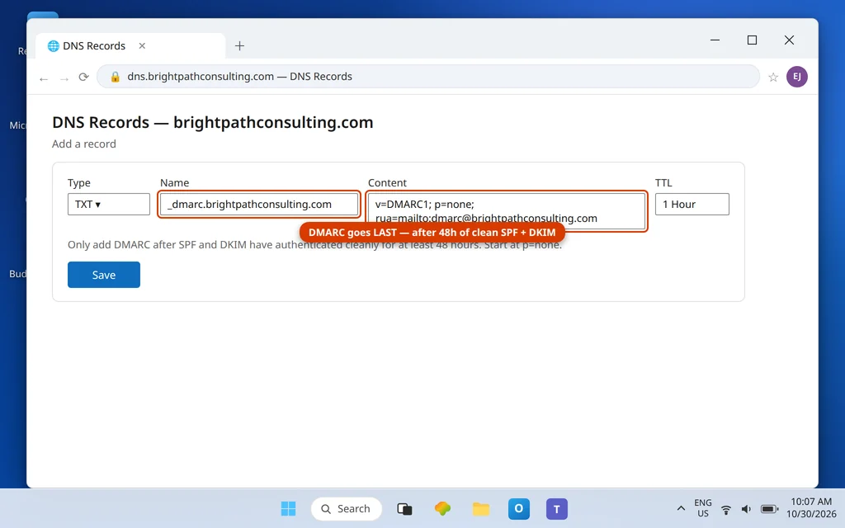This screenshot has height=528, width=845.
Task: Click the TTL field showing 1 Hour
Action: 692,205
